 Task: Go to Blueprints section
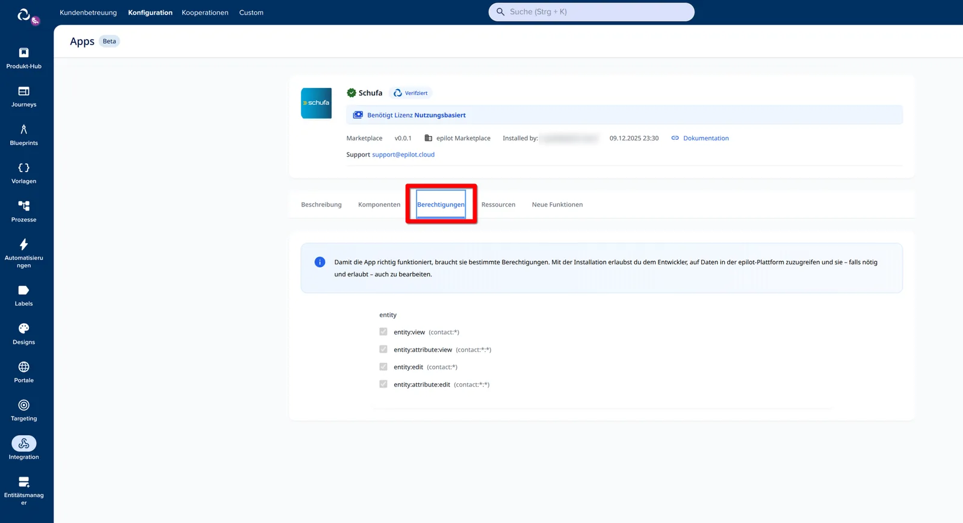[23, 135]
